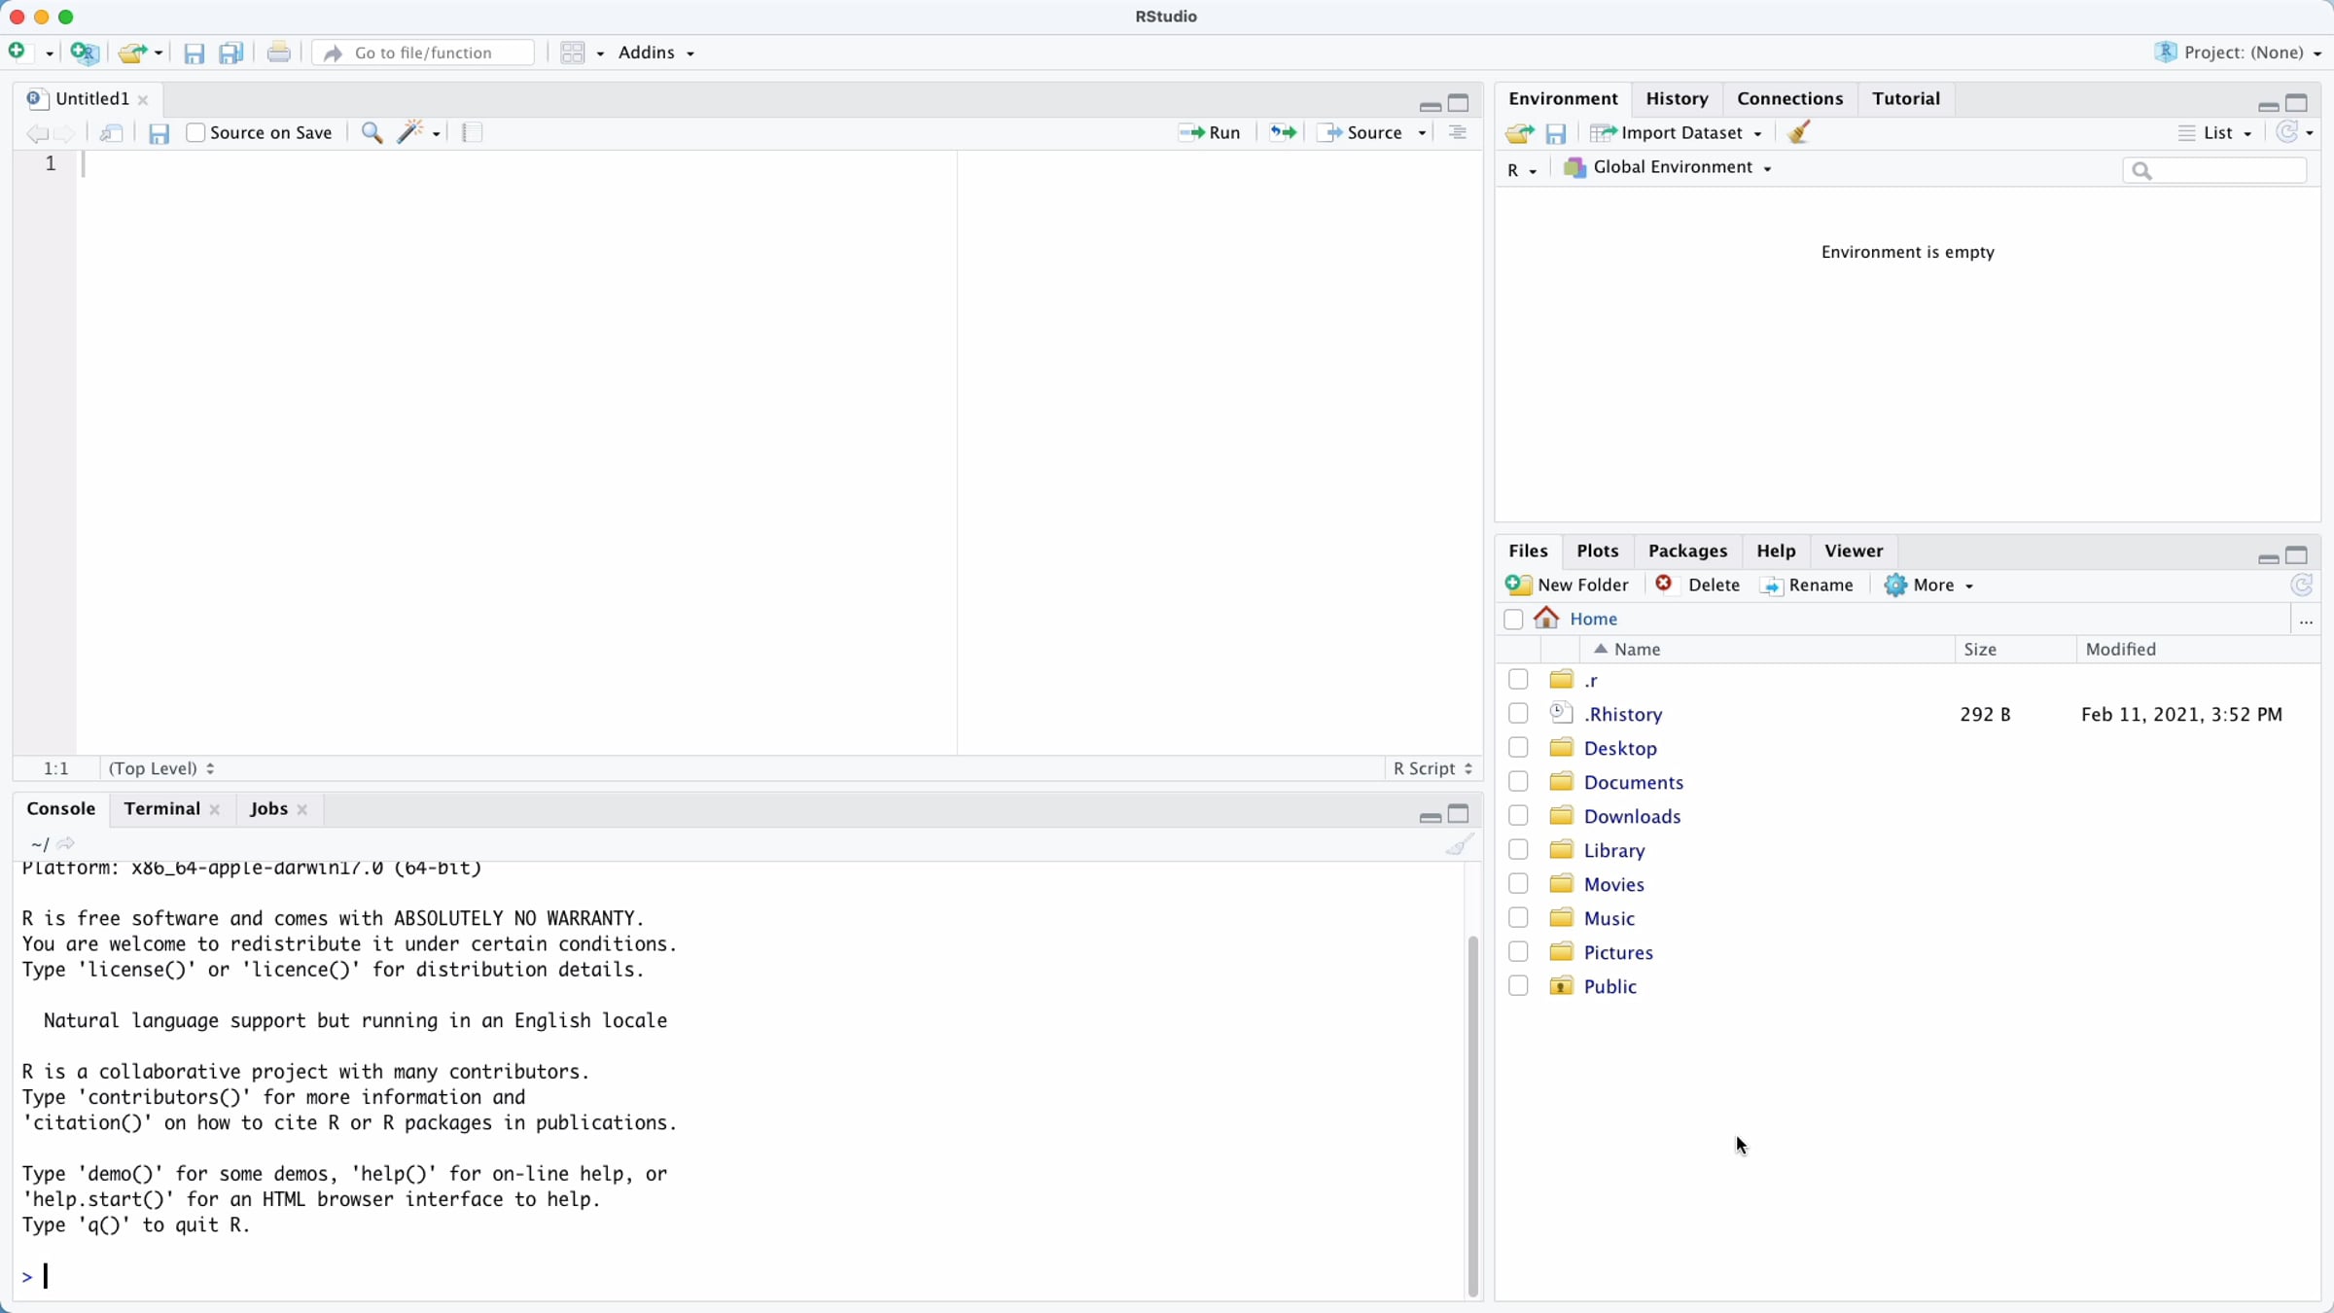Screen dimensions: 2334x1313
Task: Re-run the previous code region
Action: (1283, 132)
